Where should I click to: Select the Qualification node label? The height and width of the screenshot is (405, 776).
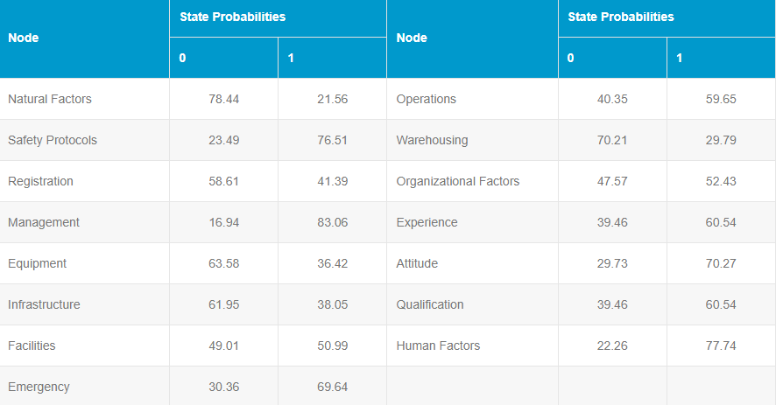(430, 304)
